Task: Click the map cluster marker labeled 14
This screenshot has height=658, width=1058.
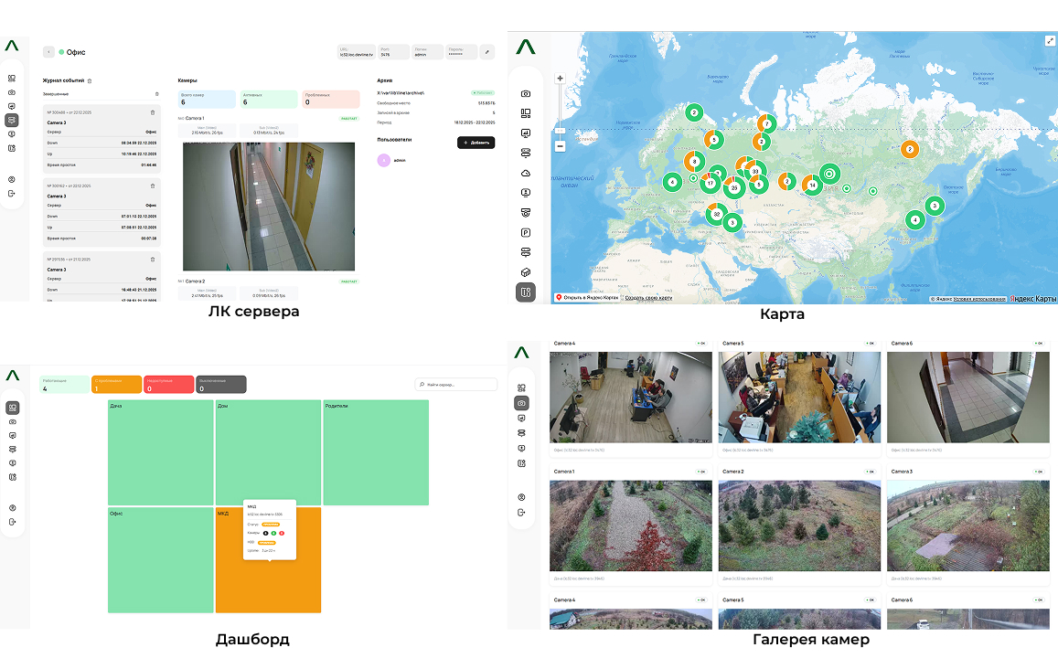Action: coord(812,186)
